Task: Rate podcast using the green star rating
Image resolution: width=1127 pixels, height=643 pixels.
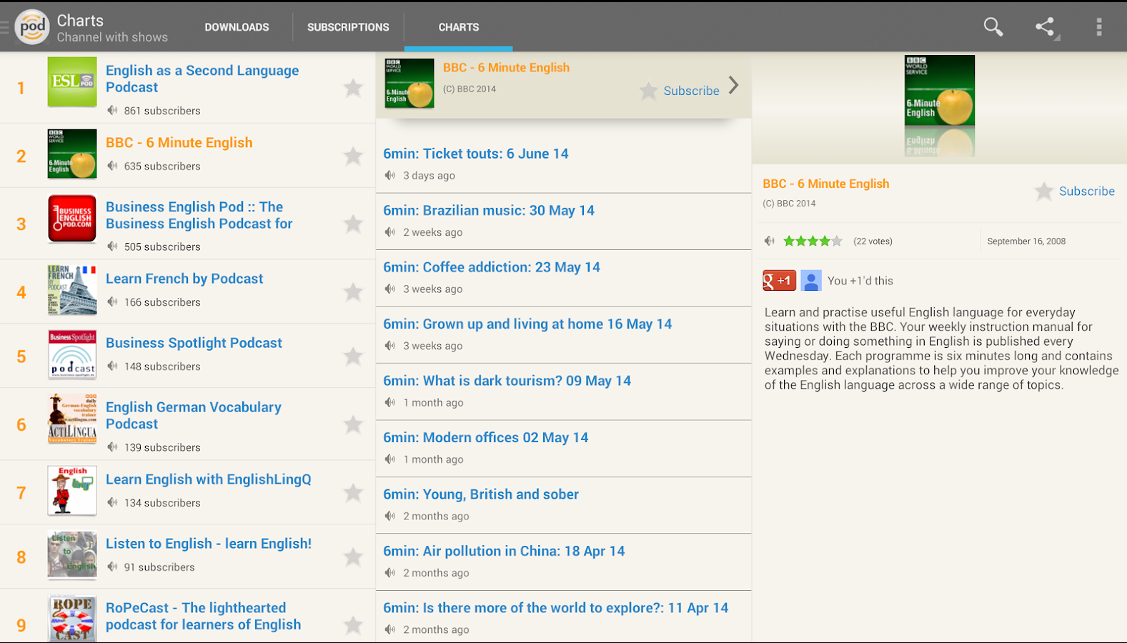Action: (x=813, y=241)
